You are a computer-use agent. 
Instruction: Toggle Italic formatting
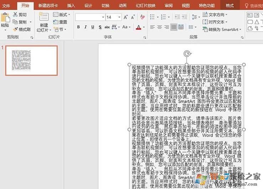coord(86,27)
